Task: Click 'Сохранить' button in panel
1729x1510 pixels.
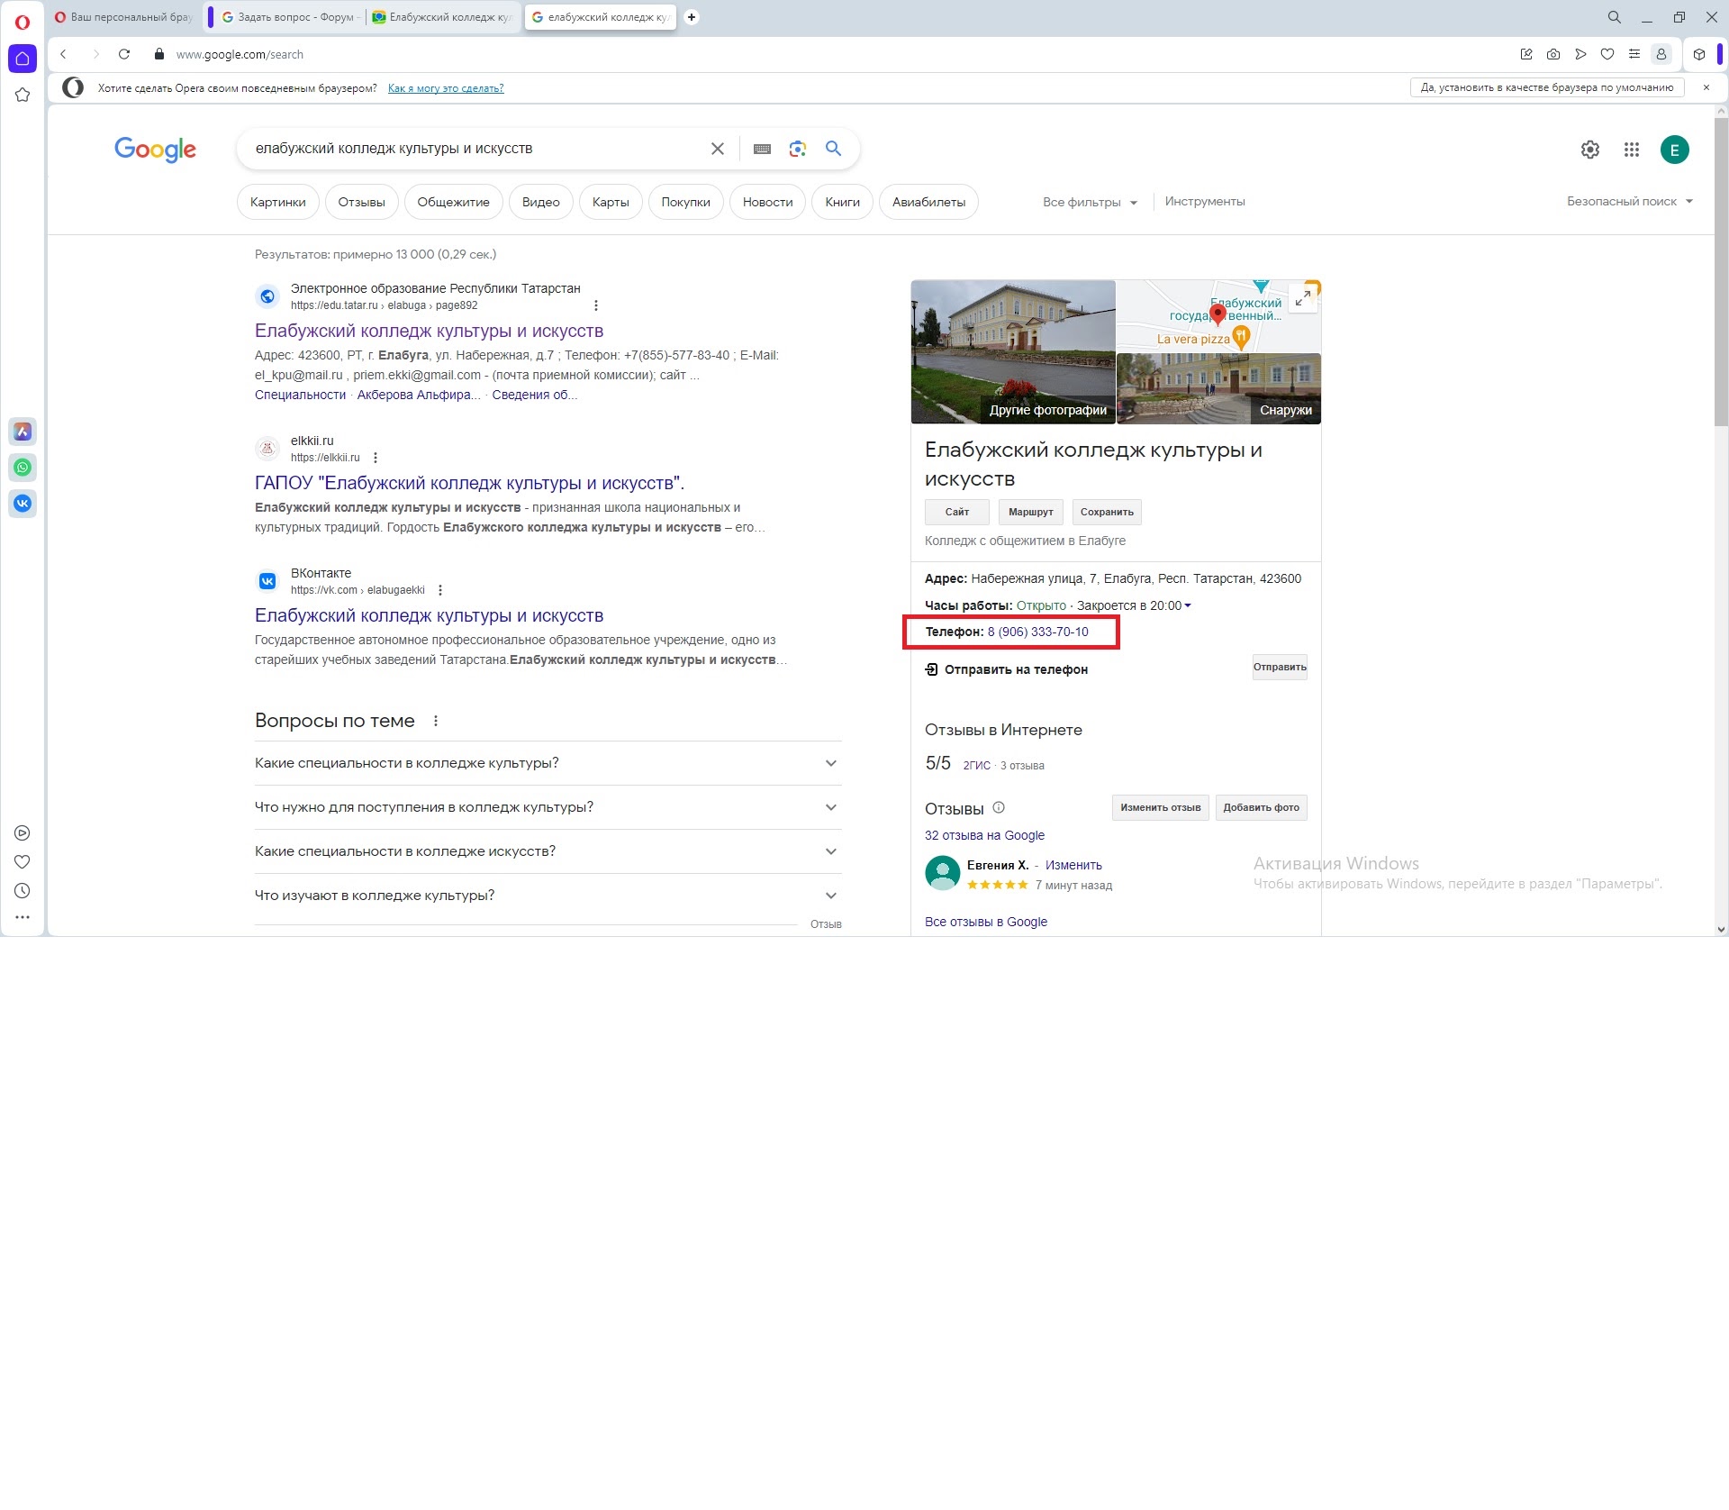Action: (x=1107, y=512)
